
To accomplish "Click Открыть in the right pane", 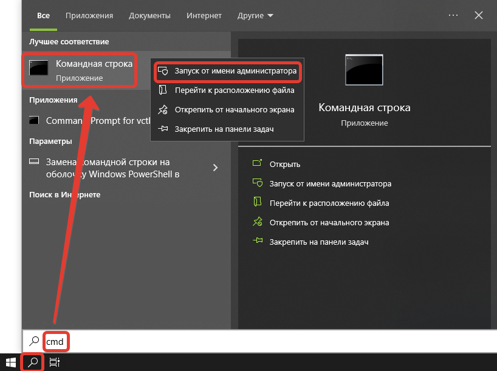I will [284, 164].
